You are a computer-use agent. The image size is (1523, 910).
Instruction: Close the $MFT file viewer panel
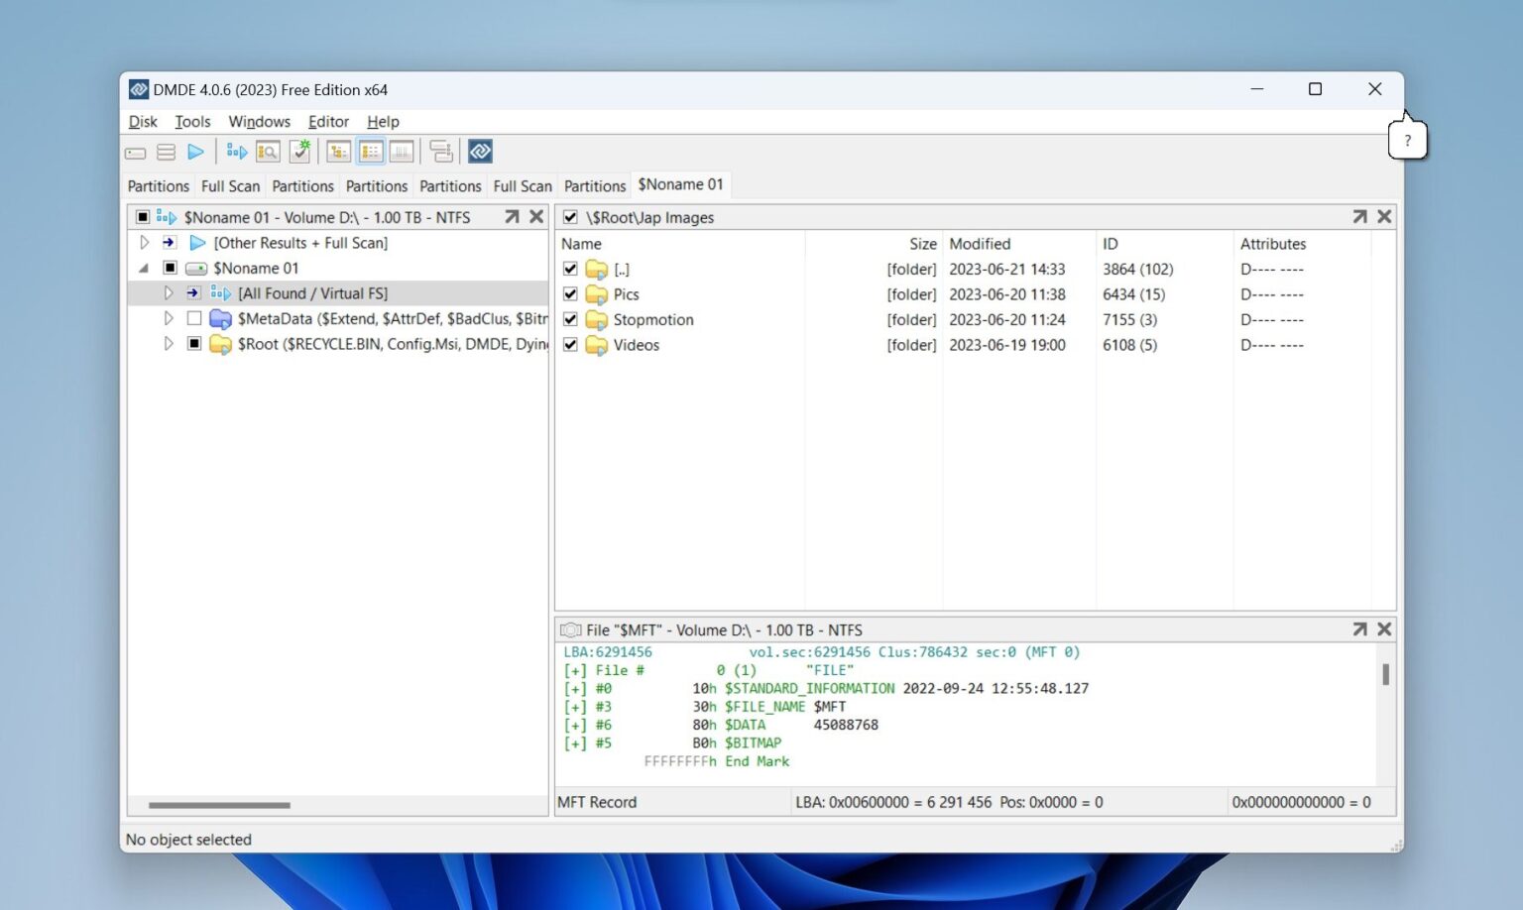[1384, 628]
